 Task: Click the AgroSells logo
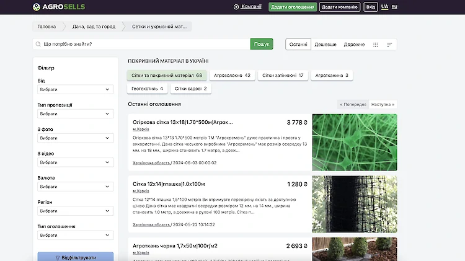tap(59, 7)
